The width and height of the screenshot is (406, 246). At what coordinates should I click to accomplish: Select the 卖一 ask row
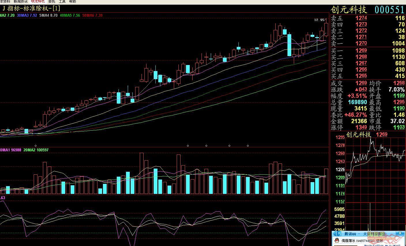(x=368, y=43)
